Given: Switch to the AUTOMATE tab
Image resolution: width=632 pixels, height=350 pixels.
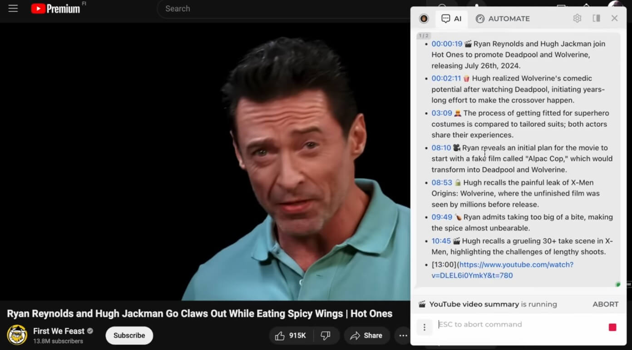Looking at the screenshot, I should [x=503, y=19].
